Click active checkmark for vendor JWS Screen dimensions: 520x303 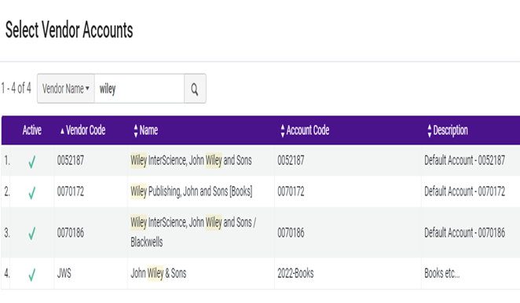click(x=32, y=275)
